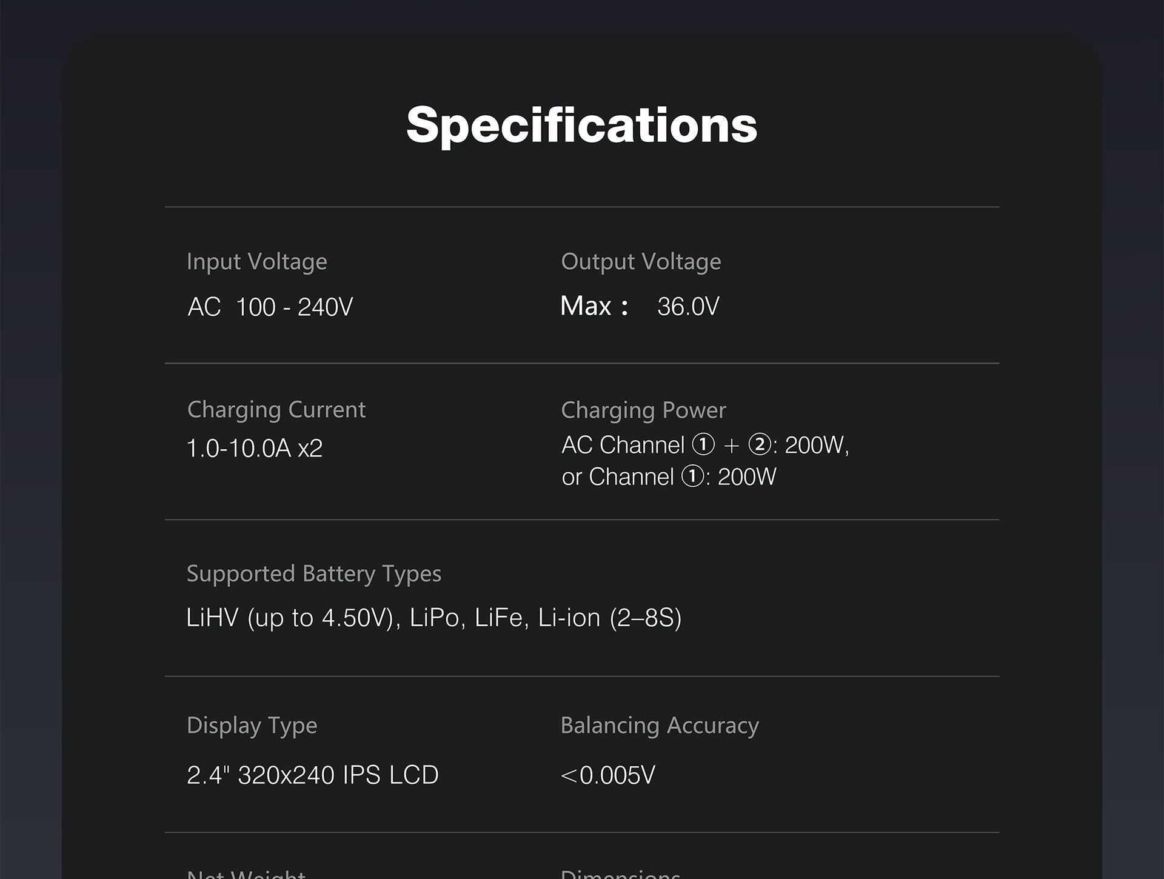This screenshot has height=879, width=1164.
Task: Select the 2.4" 320x240 IPS LCD value
Action: tap(312, 775)
